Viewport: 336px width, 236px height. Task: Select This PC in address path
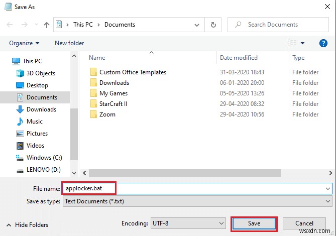tap(83, 25)
